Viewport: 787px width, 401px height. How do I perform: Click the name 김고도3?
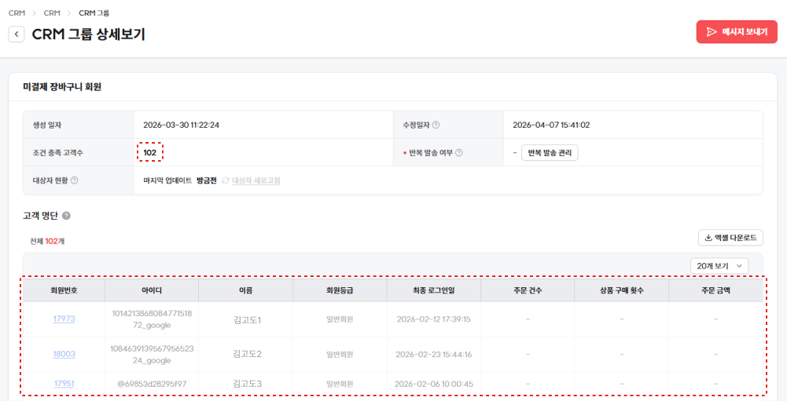(x=247, y=384)
